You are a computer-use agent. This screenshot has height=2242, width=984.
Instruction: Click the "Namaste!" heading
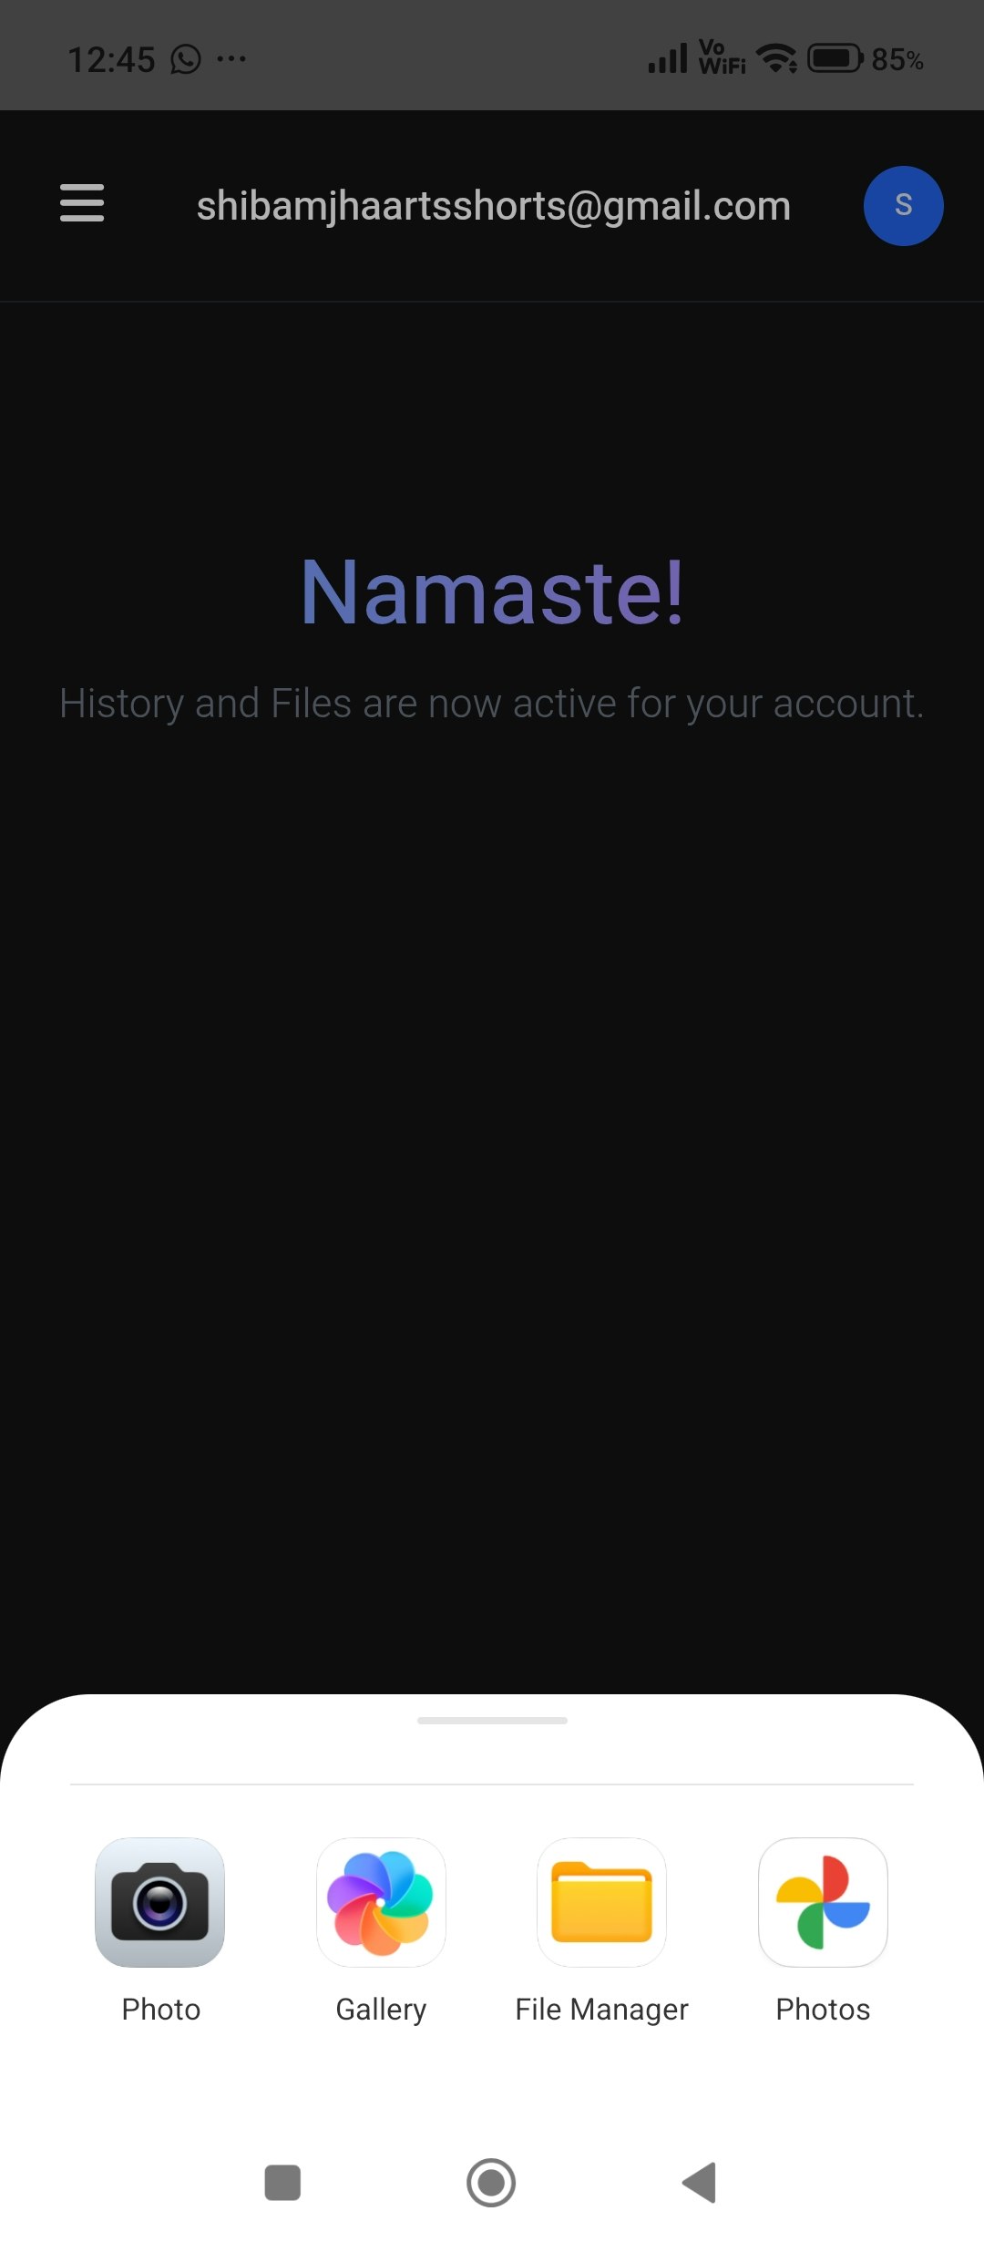492,592
